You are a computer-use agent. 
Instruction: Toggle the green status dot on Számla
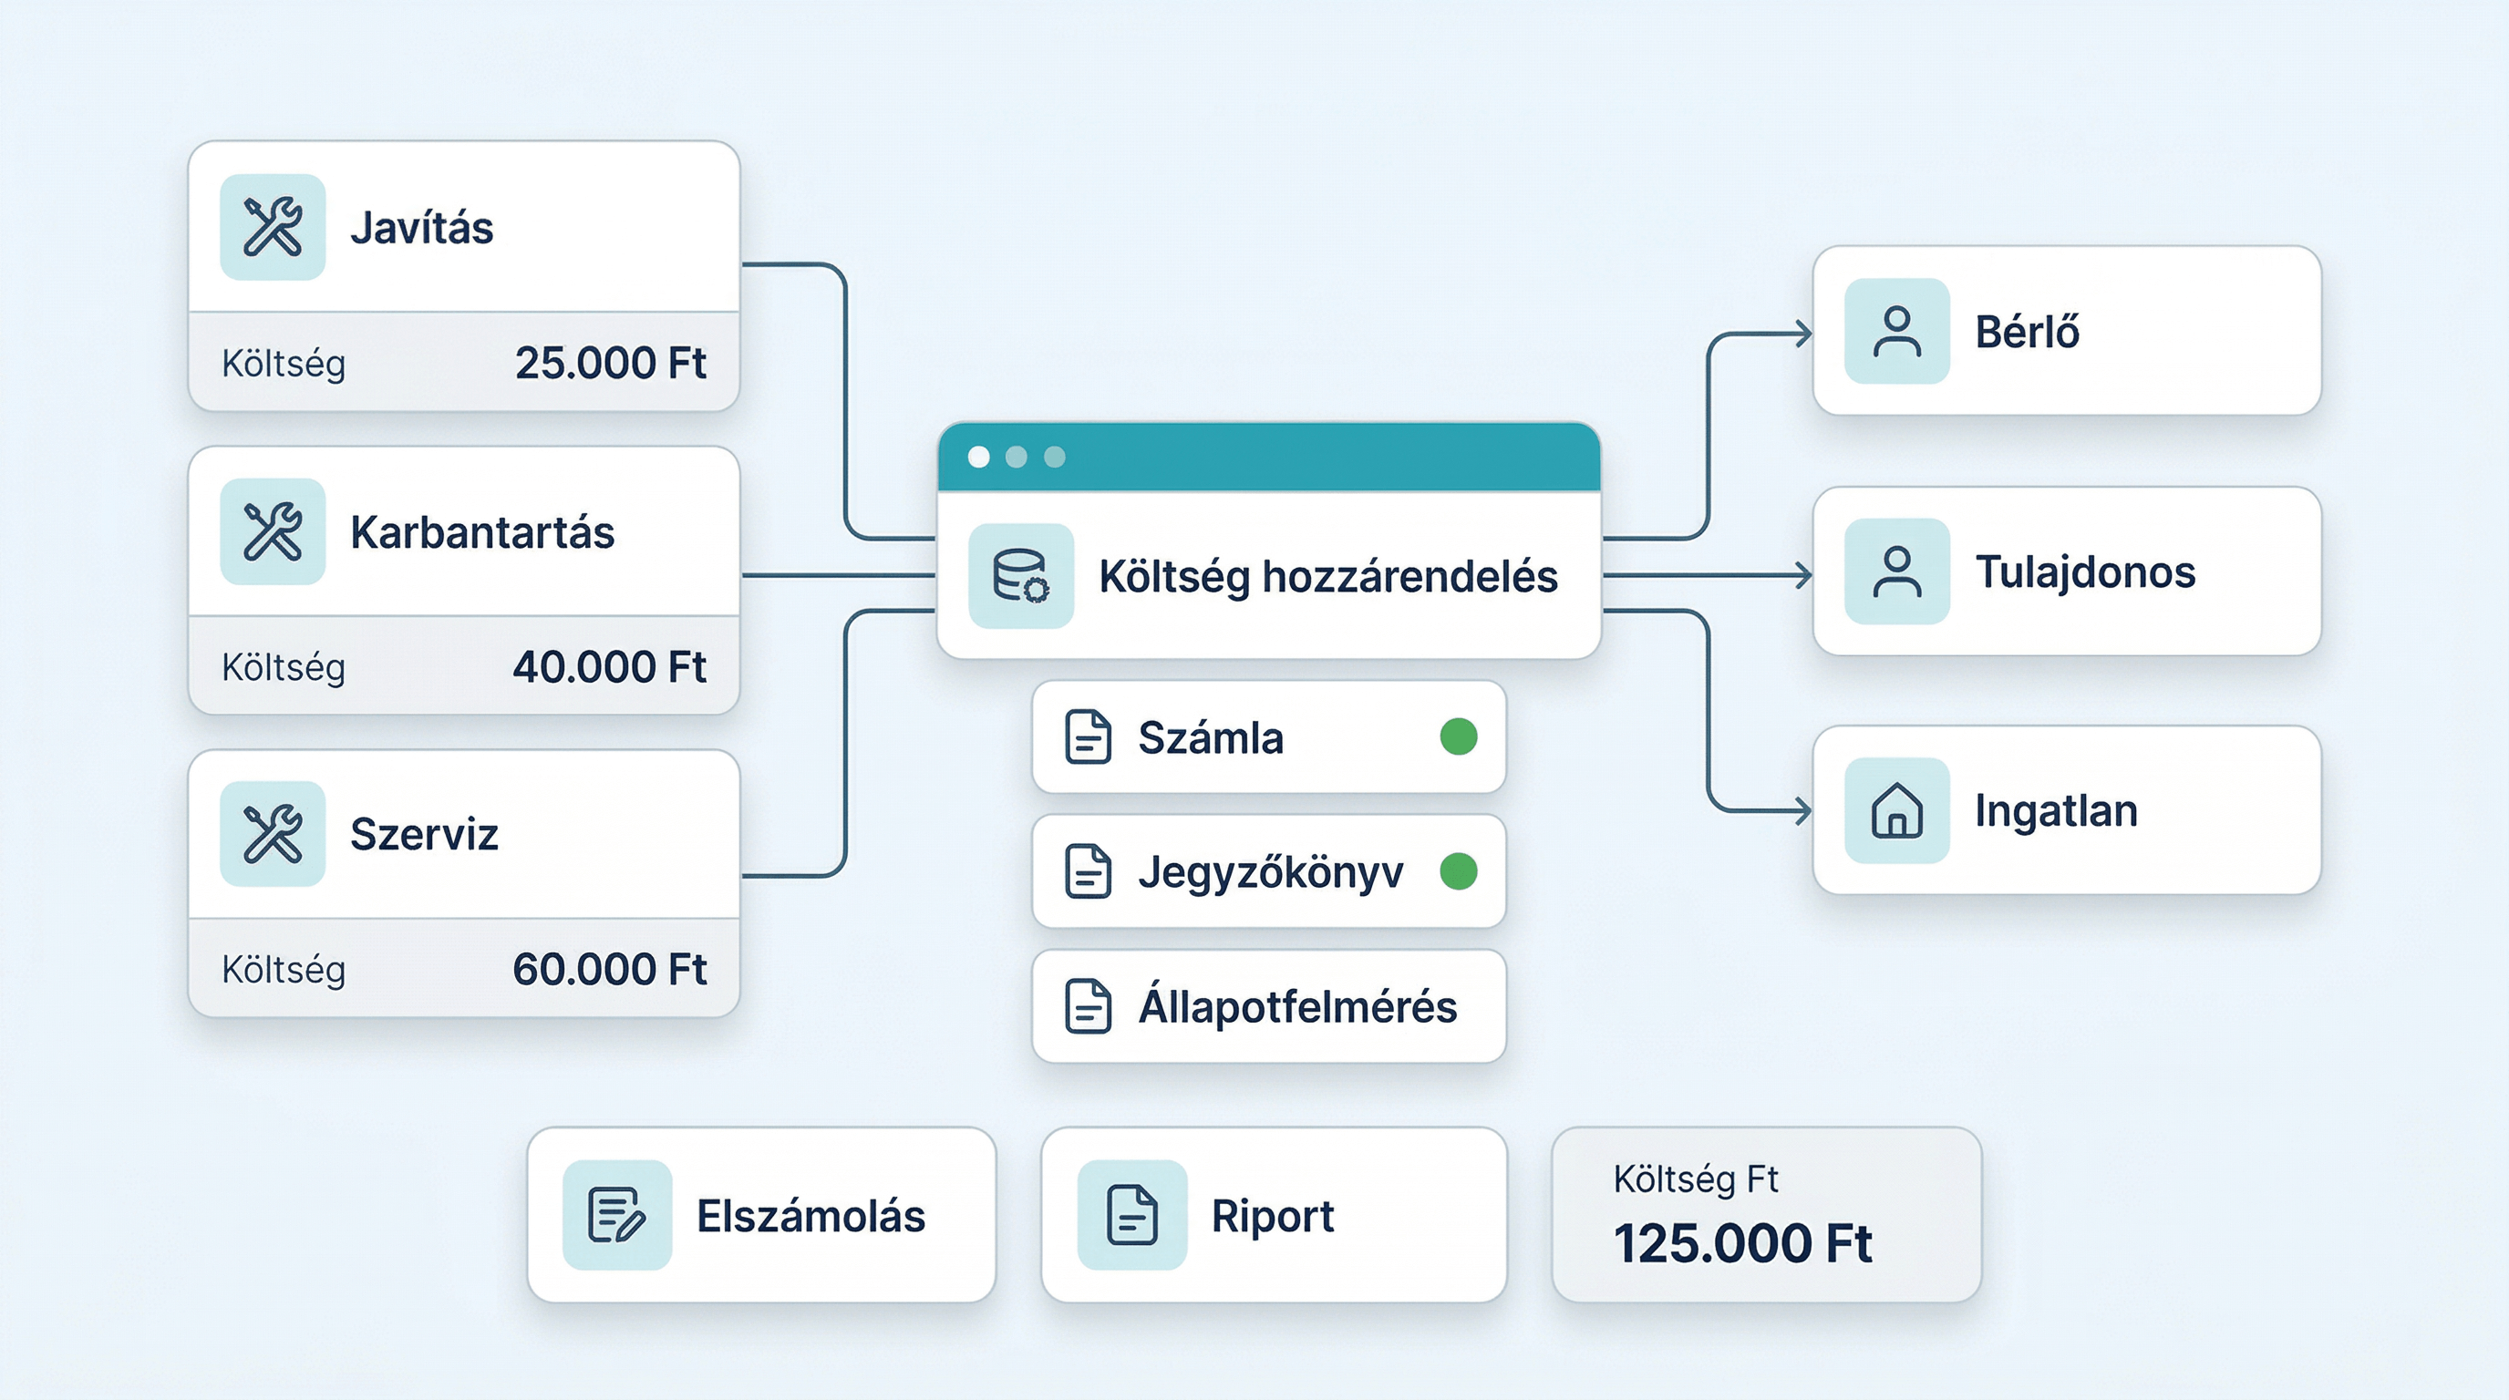[x=1458, y=736]
